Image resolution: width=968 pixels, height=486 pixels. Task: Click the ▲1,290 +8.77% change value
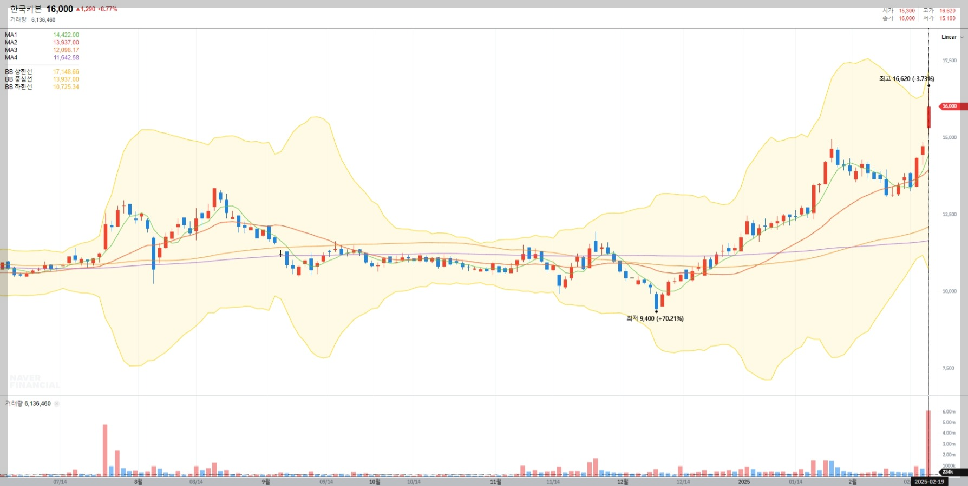click(96, 9)
